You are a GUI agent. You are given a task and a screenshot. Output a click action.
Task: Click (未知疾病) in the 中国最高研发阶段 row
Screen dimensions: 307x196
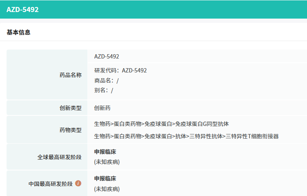coord(107,189)
